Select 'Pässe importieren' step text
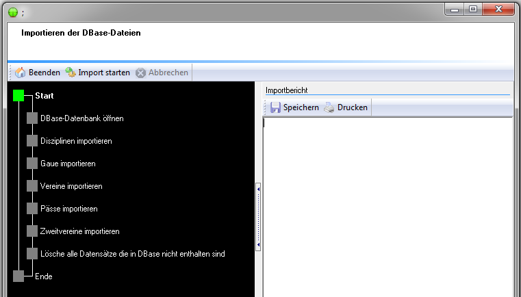The width and height of the screenshot is (521, 297). point(68,209)
